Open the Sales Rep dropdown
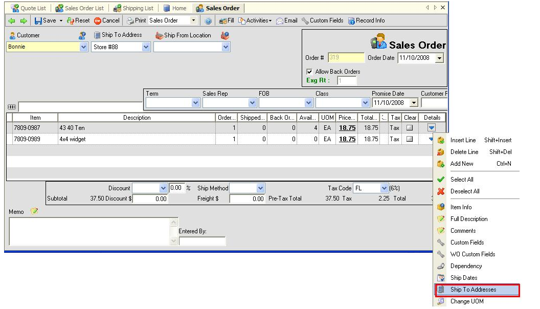Screen dimensions: 540x309 (x=252, y=103)
